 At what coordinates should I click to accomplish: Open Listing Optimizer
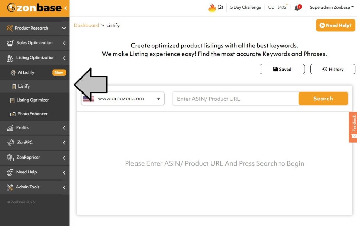[35, 100]
